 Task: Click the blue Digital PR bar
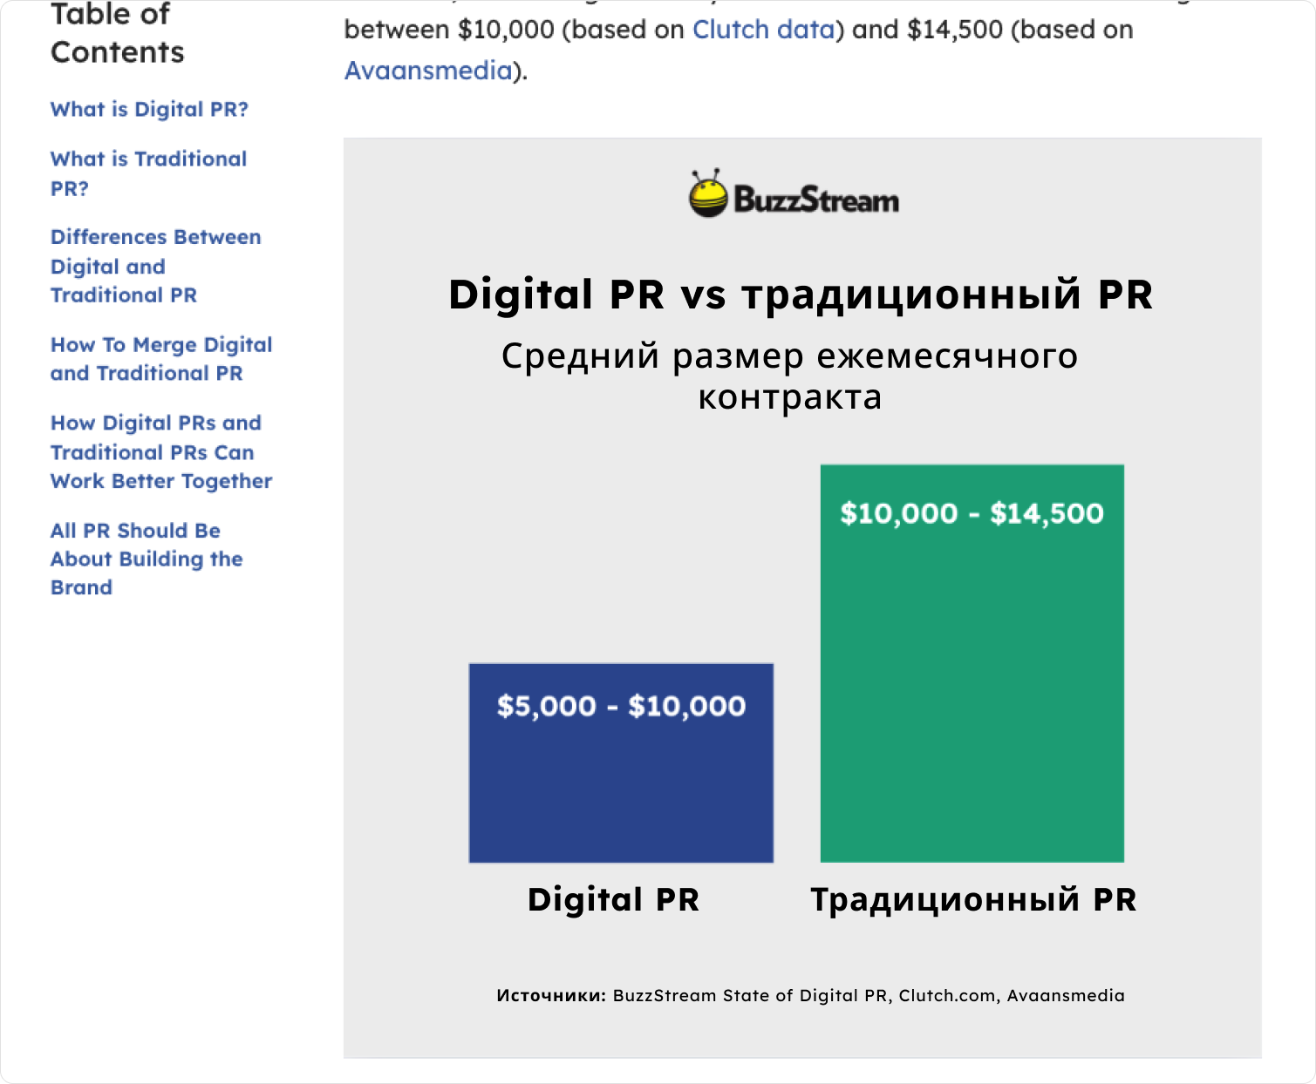(x=621, y=763)
